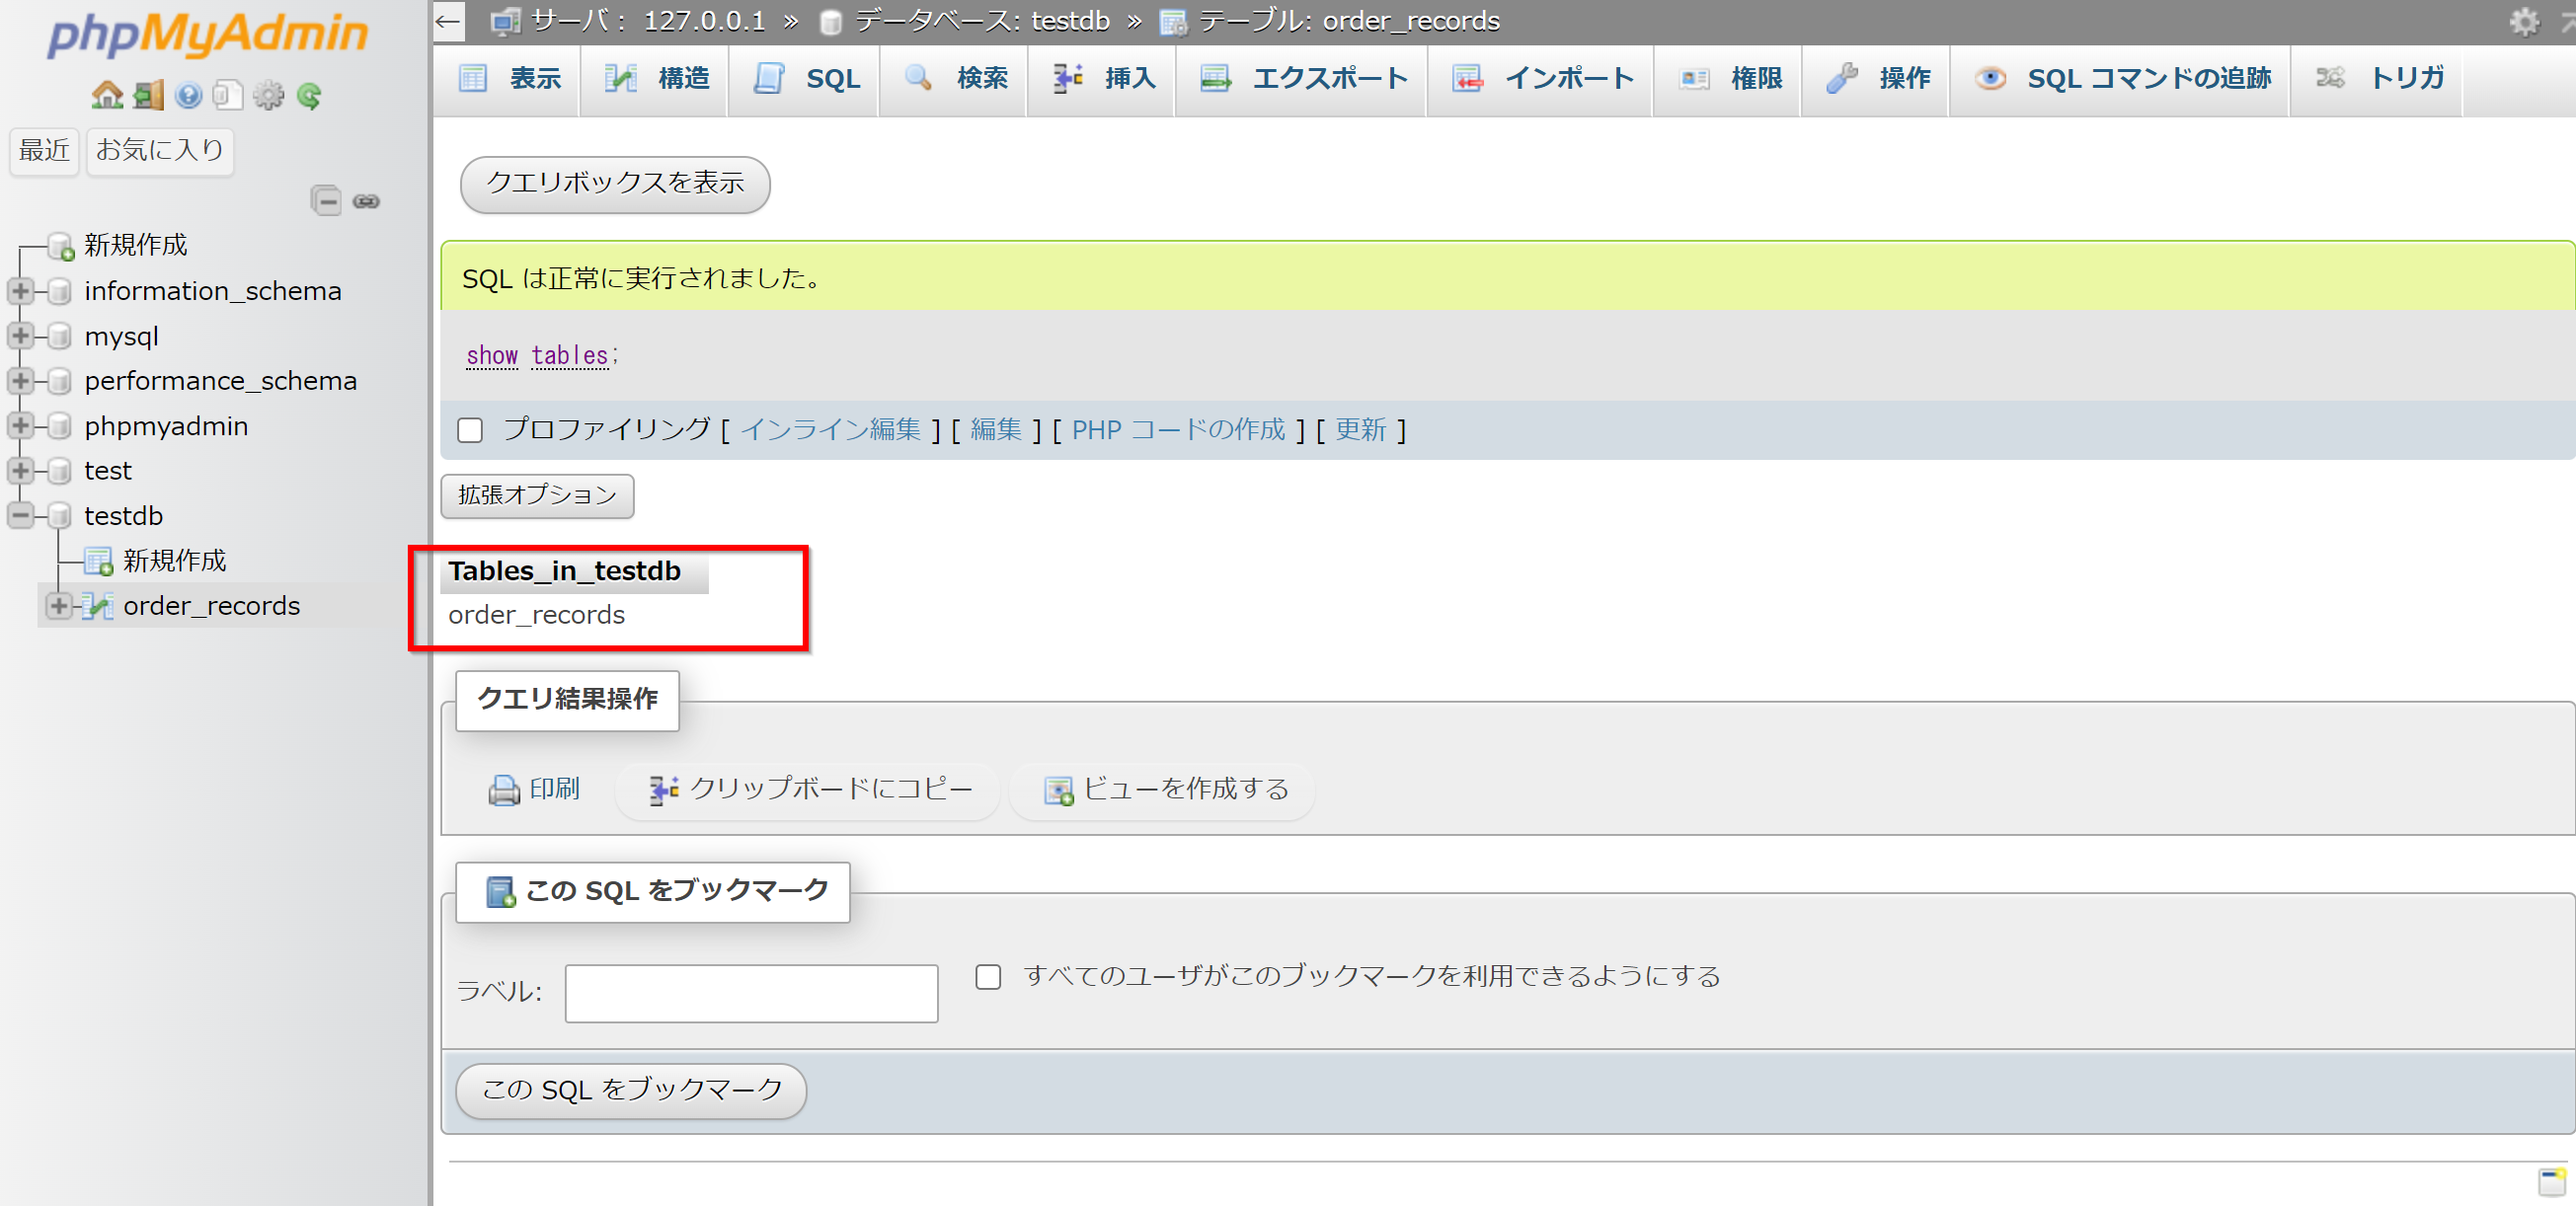
Task: Expand the information_schema database node
Action: (20, 291)
